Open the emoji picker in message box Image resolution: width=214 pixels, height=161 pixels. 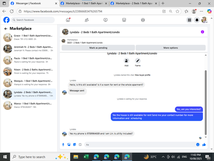[198, 145]
